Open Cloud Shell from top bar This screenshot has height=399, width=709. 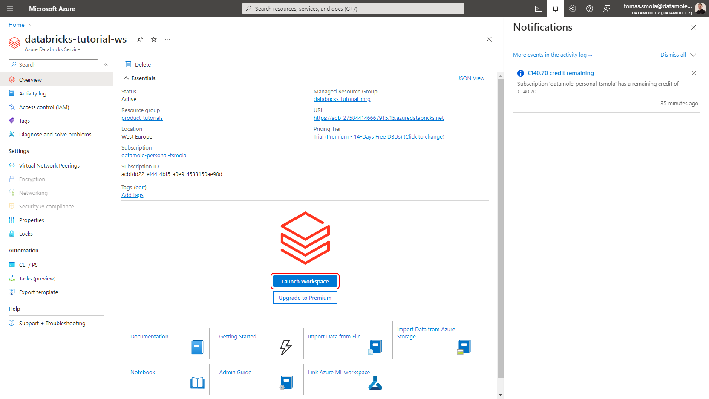point(539,9)
